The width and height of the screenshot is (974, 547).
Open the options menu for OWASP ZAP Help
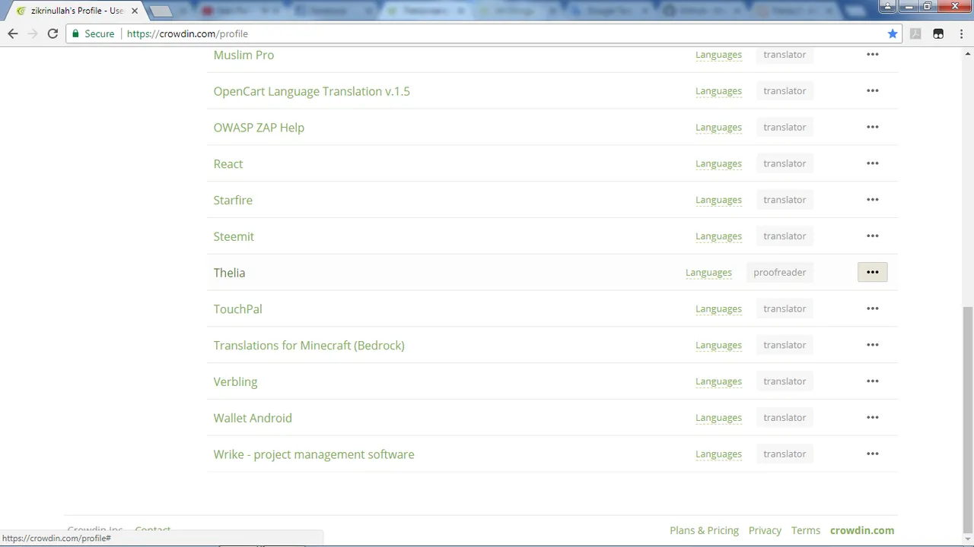(872, 127)
